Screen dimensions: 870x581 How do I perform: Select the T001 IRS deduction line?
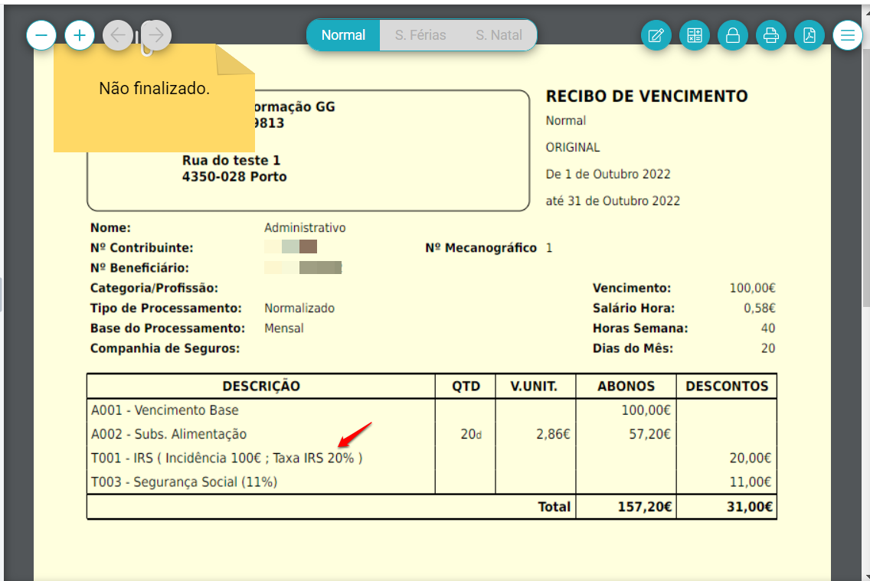pyautogui.click(x=227, y=458)
